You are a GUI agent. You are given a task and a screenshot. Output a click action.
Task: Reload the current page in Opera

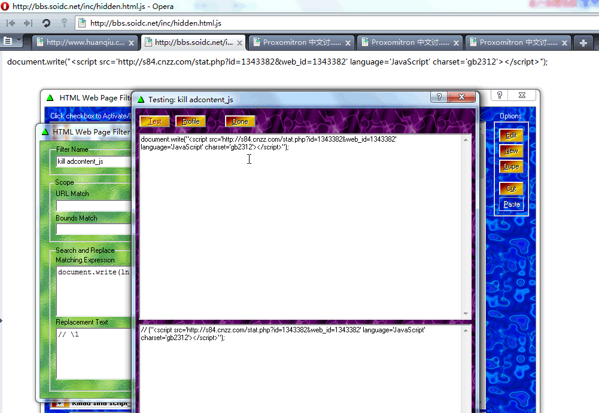(x=46, y=23)
